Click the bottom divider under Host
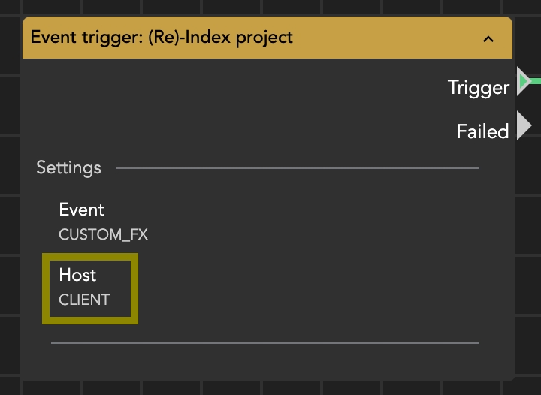 [264, 343]
